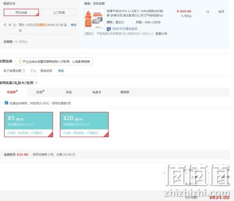The image size is (234, 201).
Task: Click 查看价格 for the gift item
Action: [161, 34]
